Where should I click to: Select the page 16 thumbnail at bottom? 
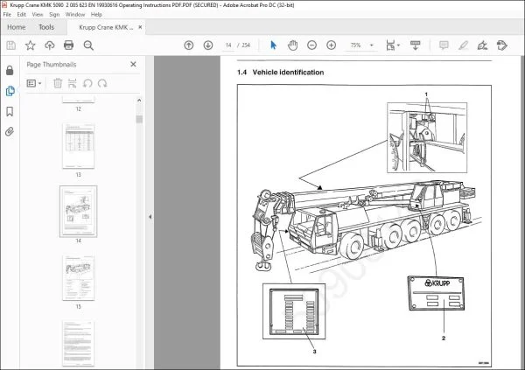tap(79, 343)
